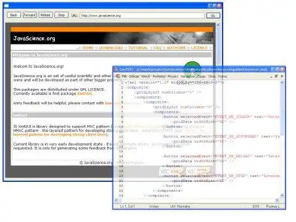Click the EVENT_BR_GOFORWARD text in the editor
The width and height of the screenshot is (296, 222).
[236, 136]
